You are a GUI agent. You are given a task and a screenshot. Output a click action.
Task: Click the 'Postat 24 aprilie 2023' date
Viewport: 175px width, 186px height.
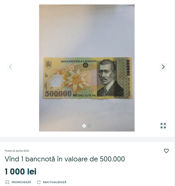[17, 151]
